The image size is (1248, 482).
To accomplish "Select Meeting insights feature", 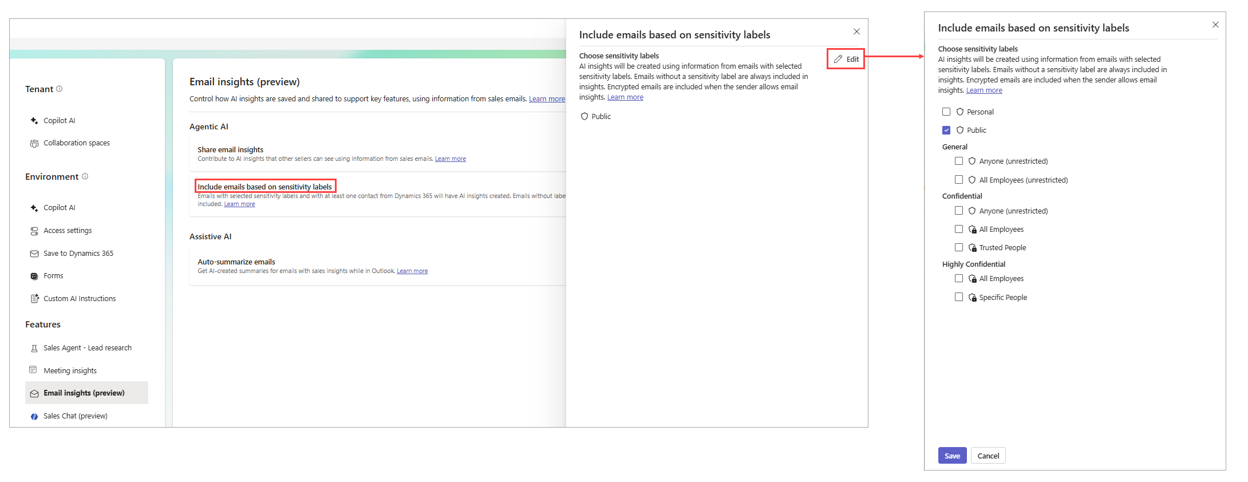I will click(x=70, y=371).
